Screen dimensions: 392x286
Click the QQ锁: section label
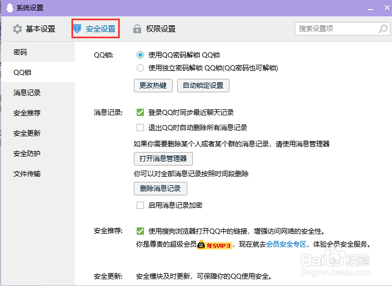(103, 55)
